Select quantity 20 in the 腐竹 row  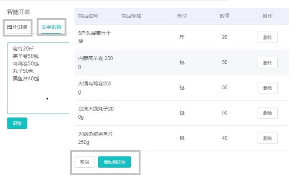click(x=225, y=37)
